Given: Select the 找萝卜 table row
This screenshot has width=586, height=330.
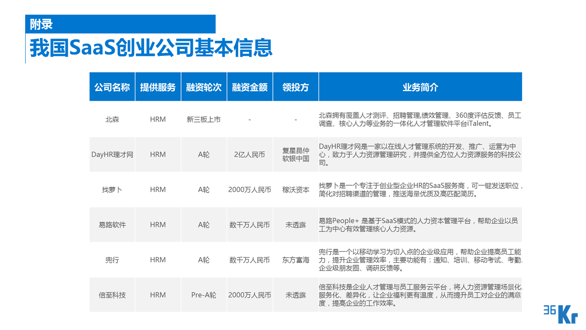Looking at the screenshot, I should click(x=112, y=189).
